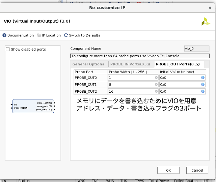Viewport: 216px width, 182px height.
Task: Click the VIO block symbol in preview
Action: (33, 106)
